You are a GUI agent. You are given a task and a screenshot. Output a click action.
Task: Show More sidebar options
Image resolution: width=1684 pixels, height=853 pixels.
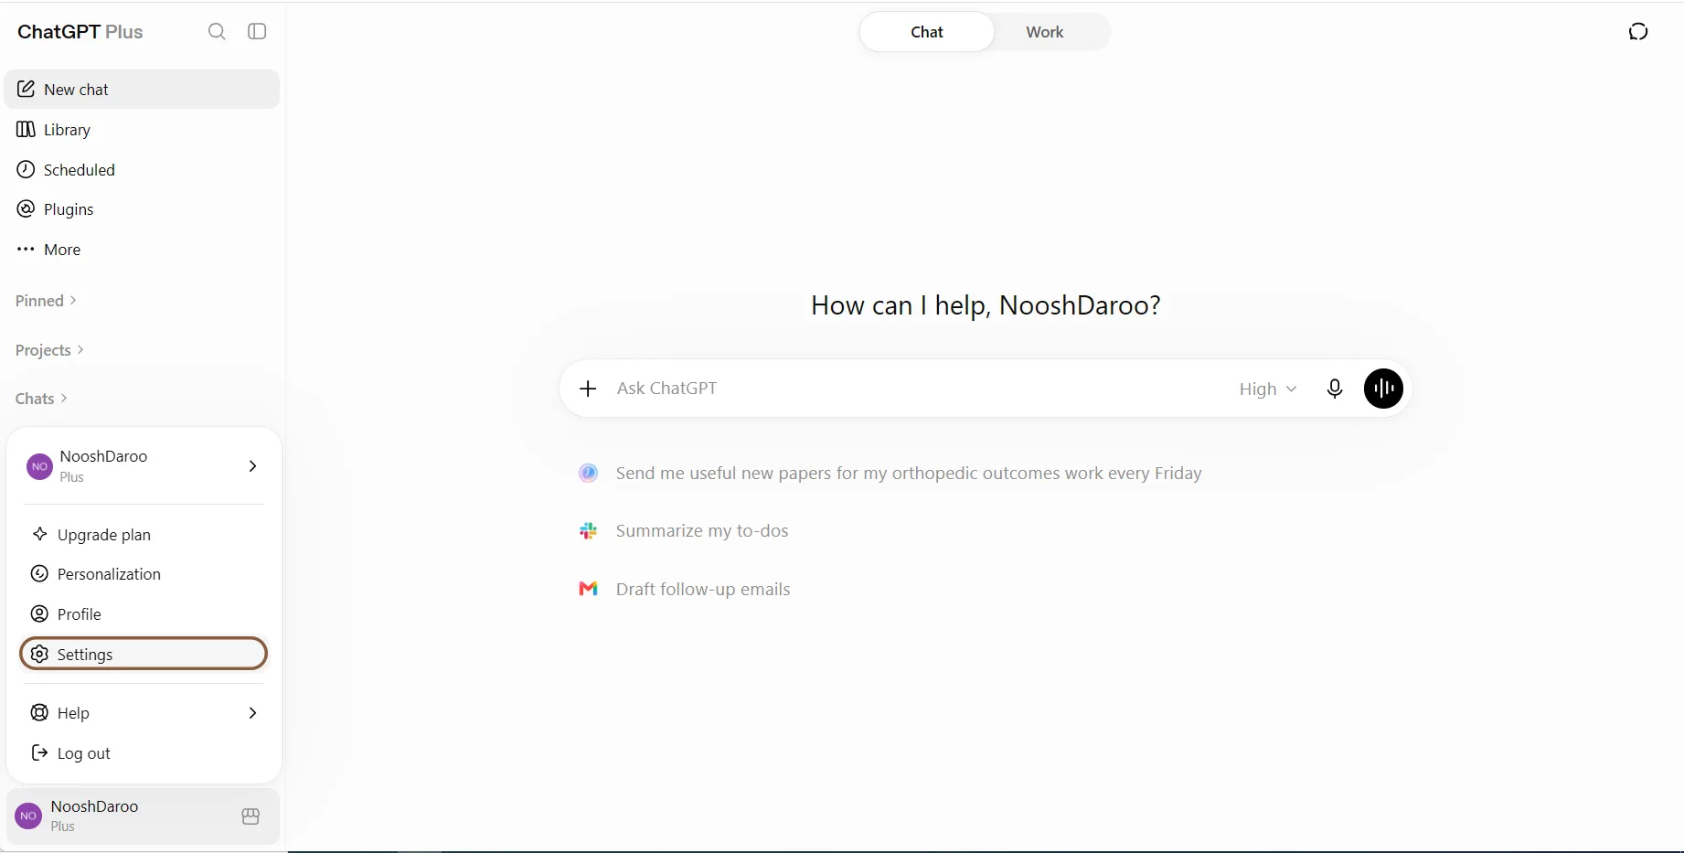[x=142, y=250]
